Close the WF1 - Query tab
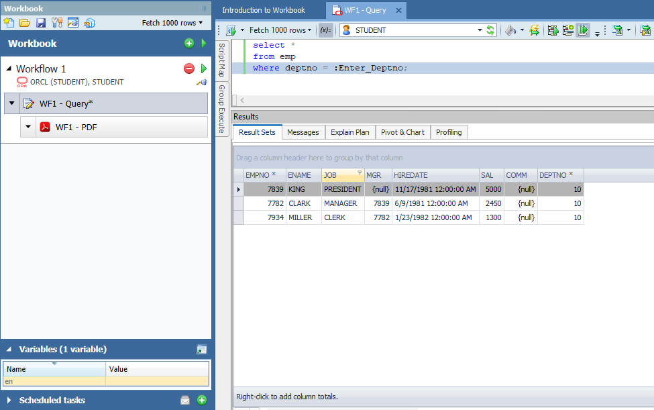The height and width of the screenshot is (410, 654). [x=398, y=11]
